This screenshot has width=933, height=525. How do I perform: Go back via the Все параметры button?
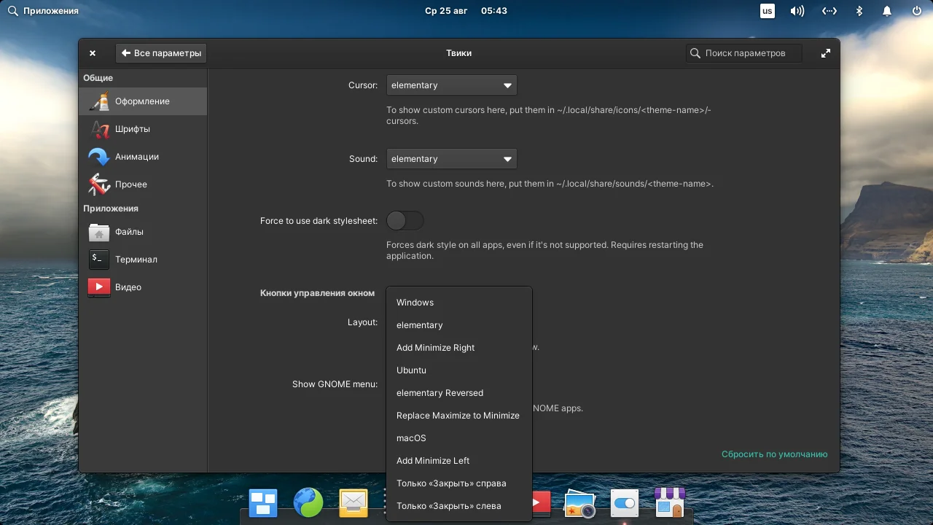[x=160, y=52]
